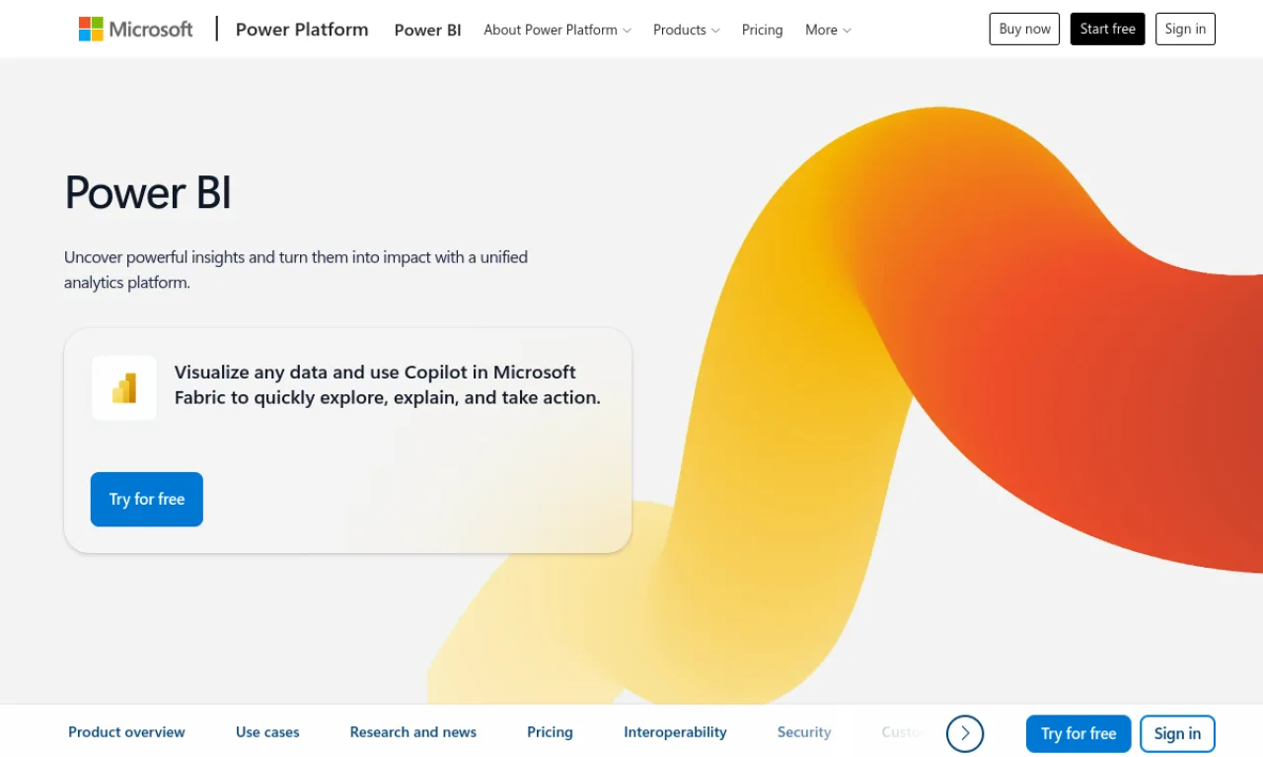Image resolution: width=1263 pixels, height=757 pixels.
Task: Click the 'Uncover powerful insights' tagline text
Action: pos(296,269)
